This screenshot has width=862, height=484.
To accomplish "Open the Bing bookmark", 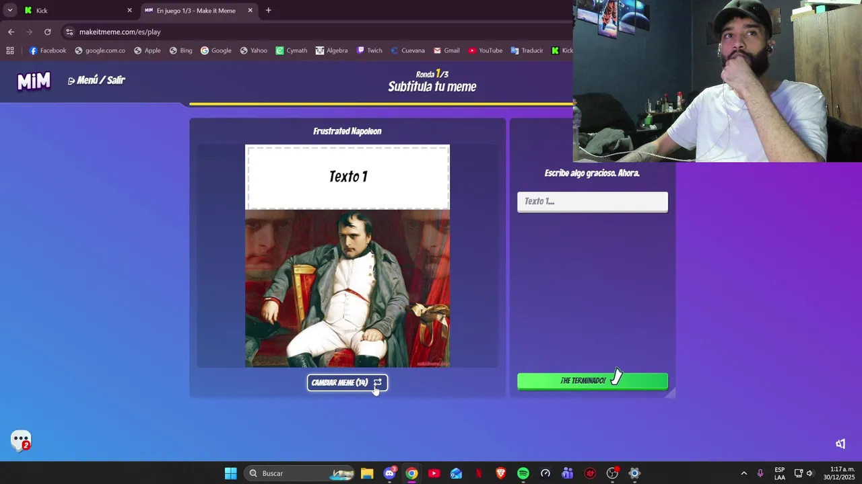I will pyautogui.click(x=180, y=50).
